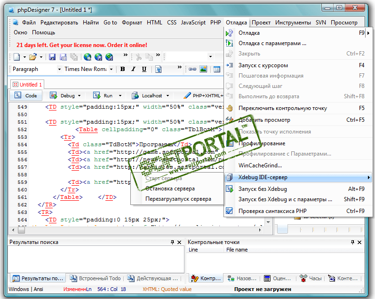
Task: Click the Debug button
Action: coord(63,95)
